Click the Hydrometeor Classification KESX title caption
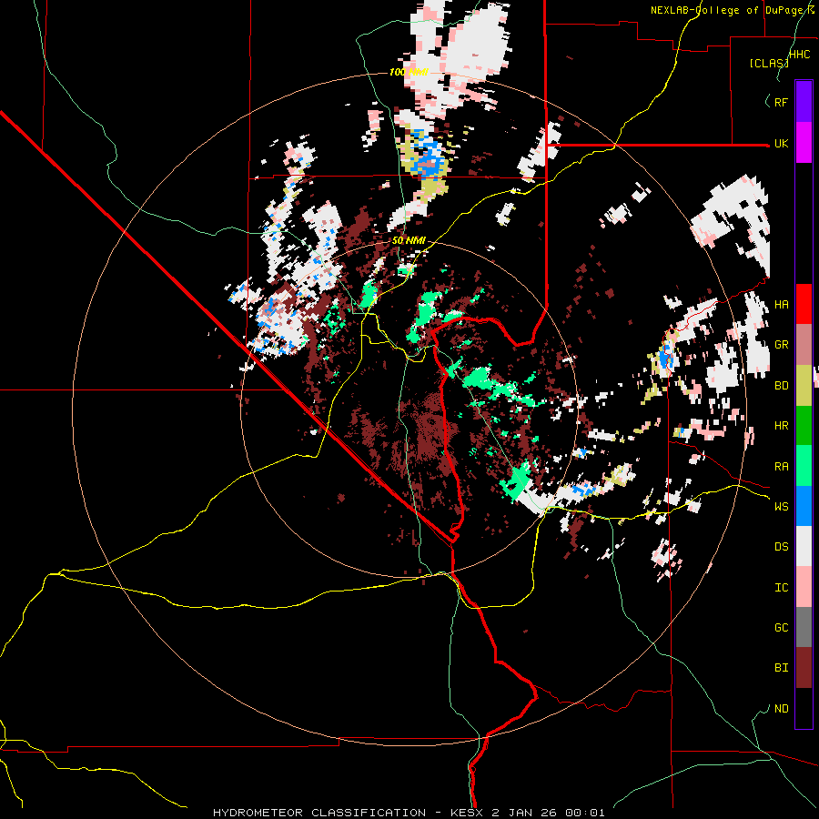Viewport: 819px width, 819px height. click(x=409, y=813)
